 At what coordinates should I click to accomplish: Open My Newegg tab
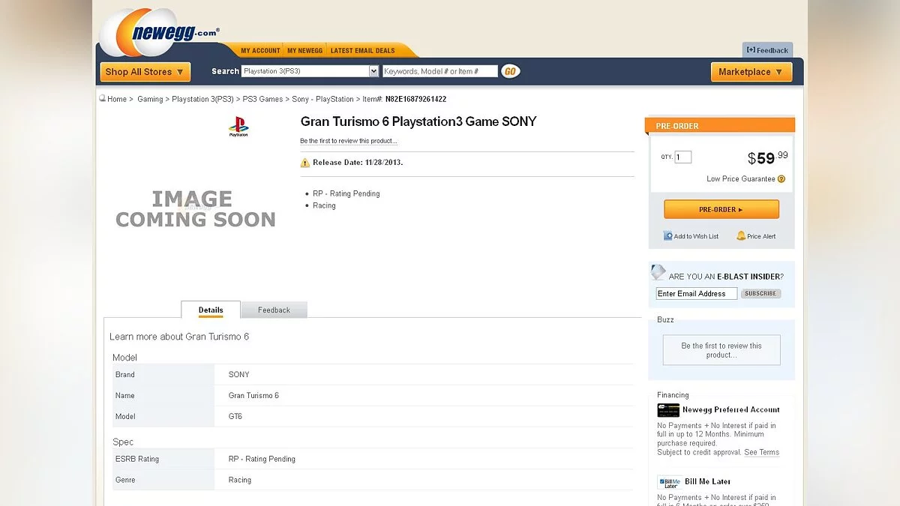[304, 51]
